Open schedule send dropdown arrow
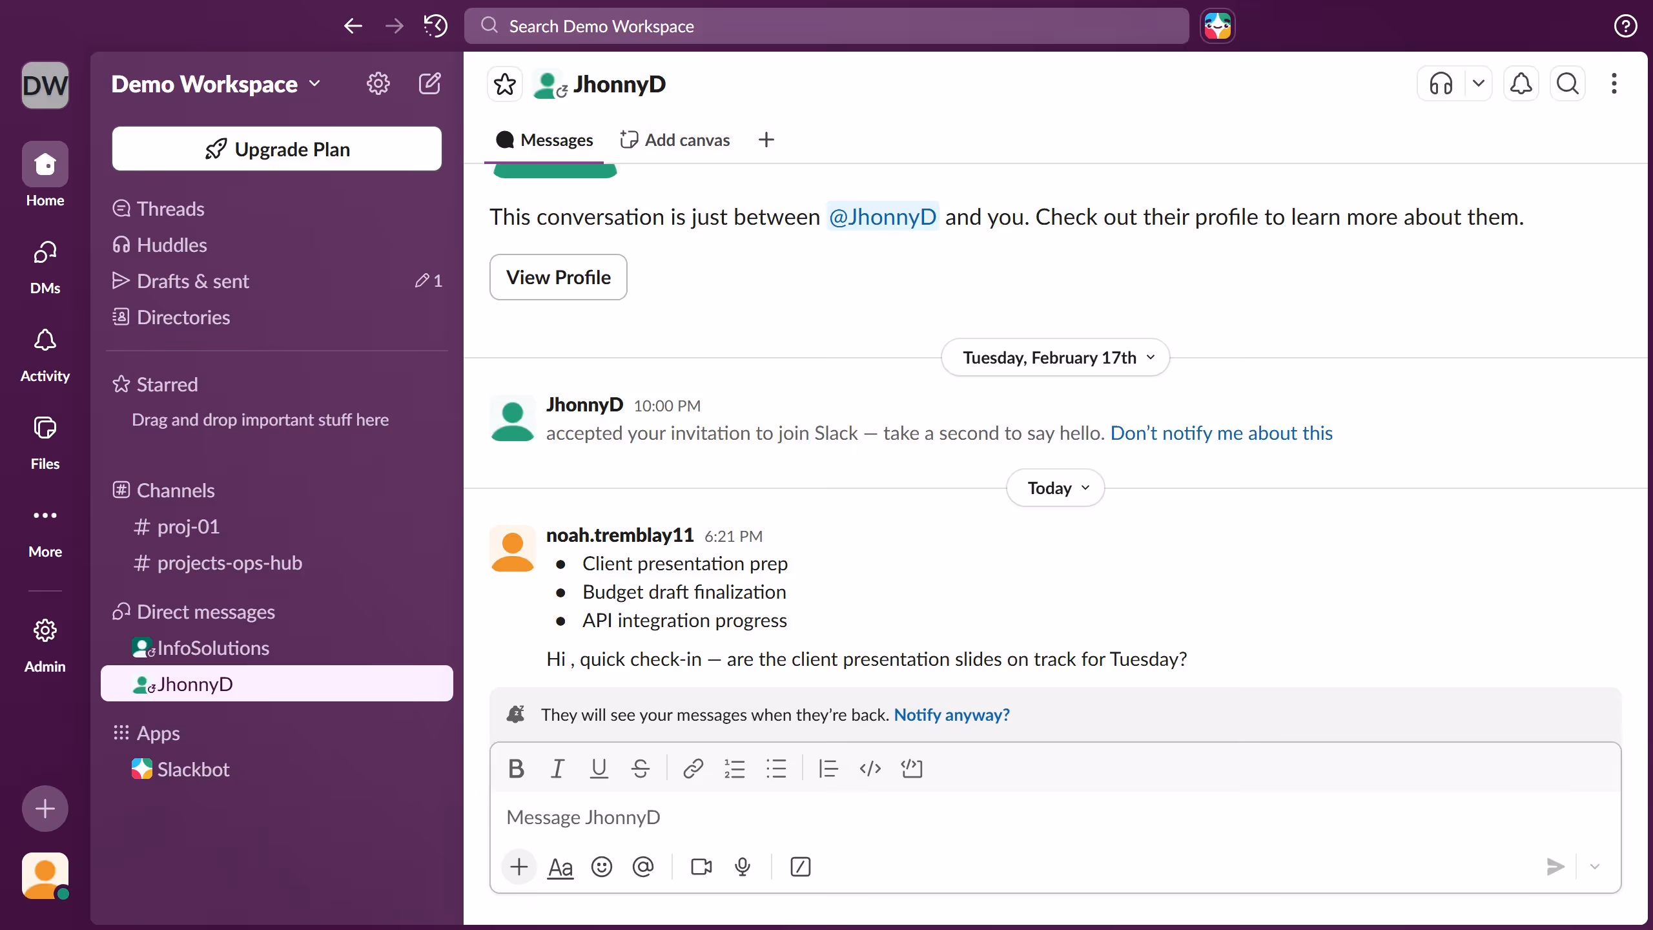The image size is (1653, 930). click(1594, 867)
